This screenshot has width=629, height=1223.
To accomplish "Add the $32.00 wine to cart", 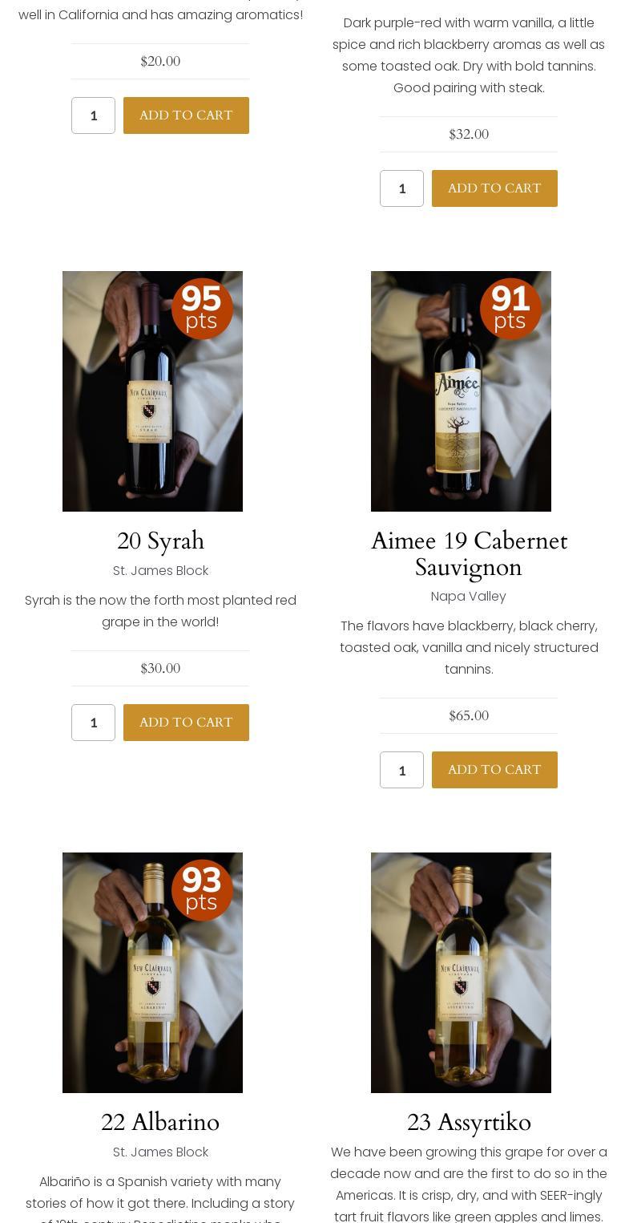I will tap(494, 188).
